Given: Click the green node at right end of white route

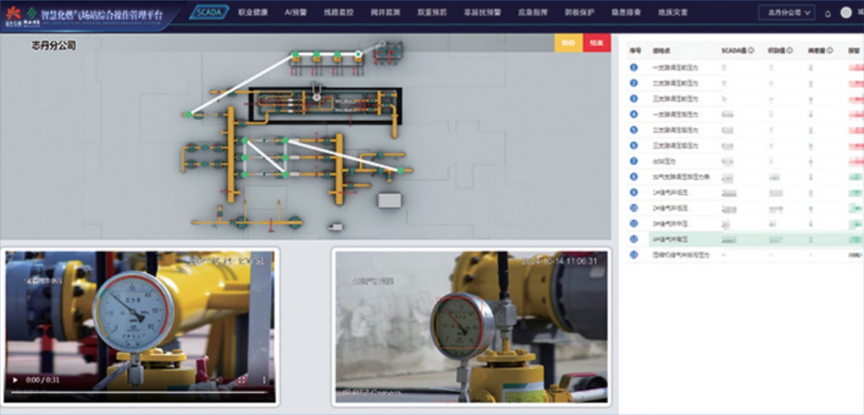Looking at the screenshot, I should pos(401,170).
